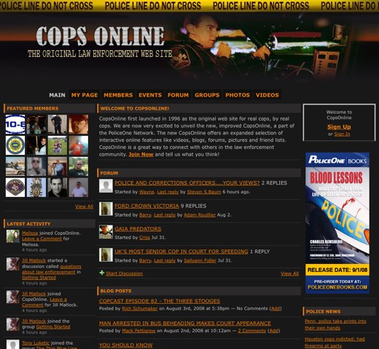Open the Gaia Predators thread

(138, 229)
